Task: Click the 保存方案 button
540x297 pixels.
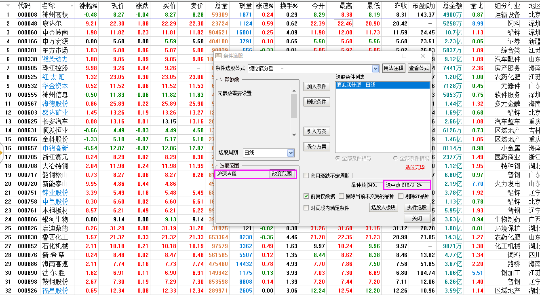Action: click(x=316, y=146)
